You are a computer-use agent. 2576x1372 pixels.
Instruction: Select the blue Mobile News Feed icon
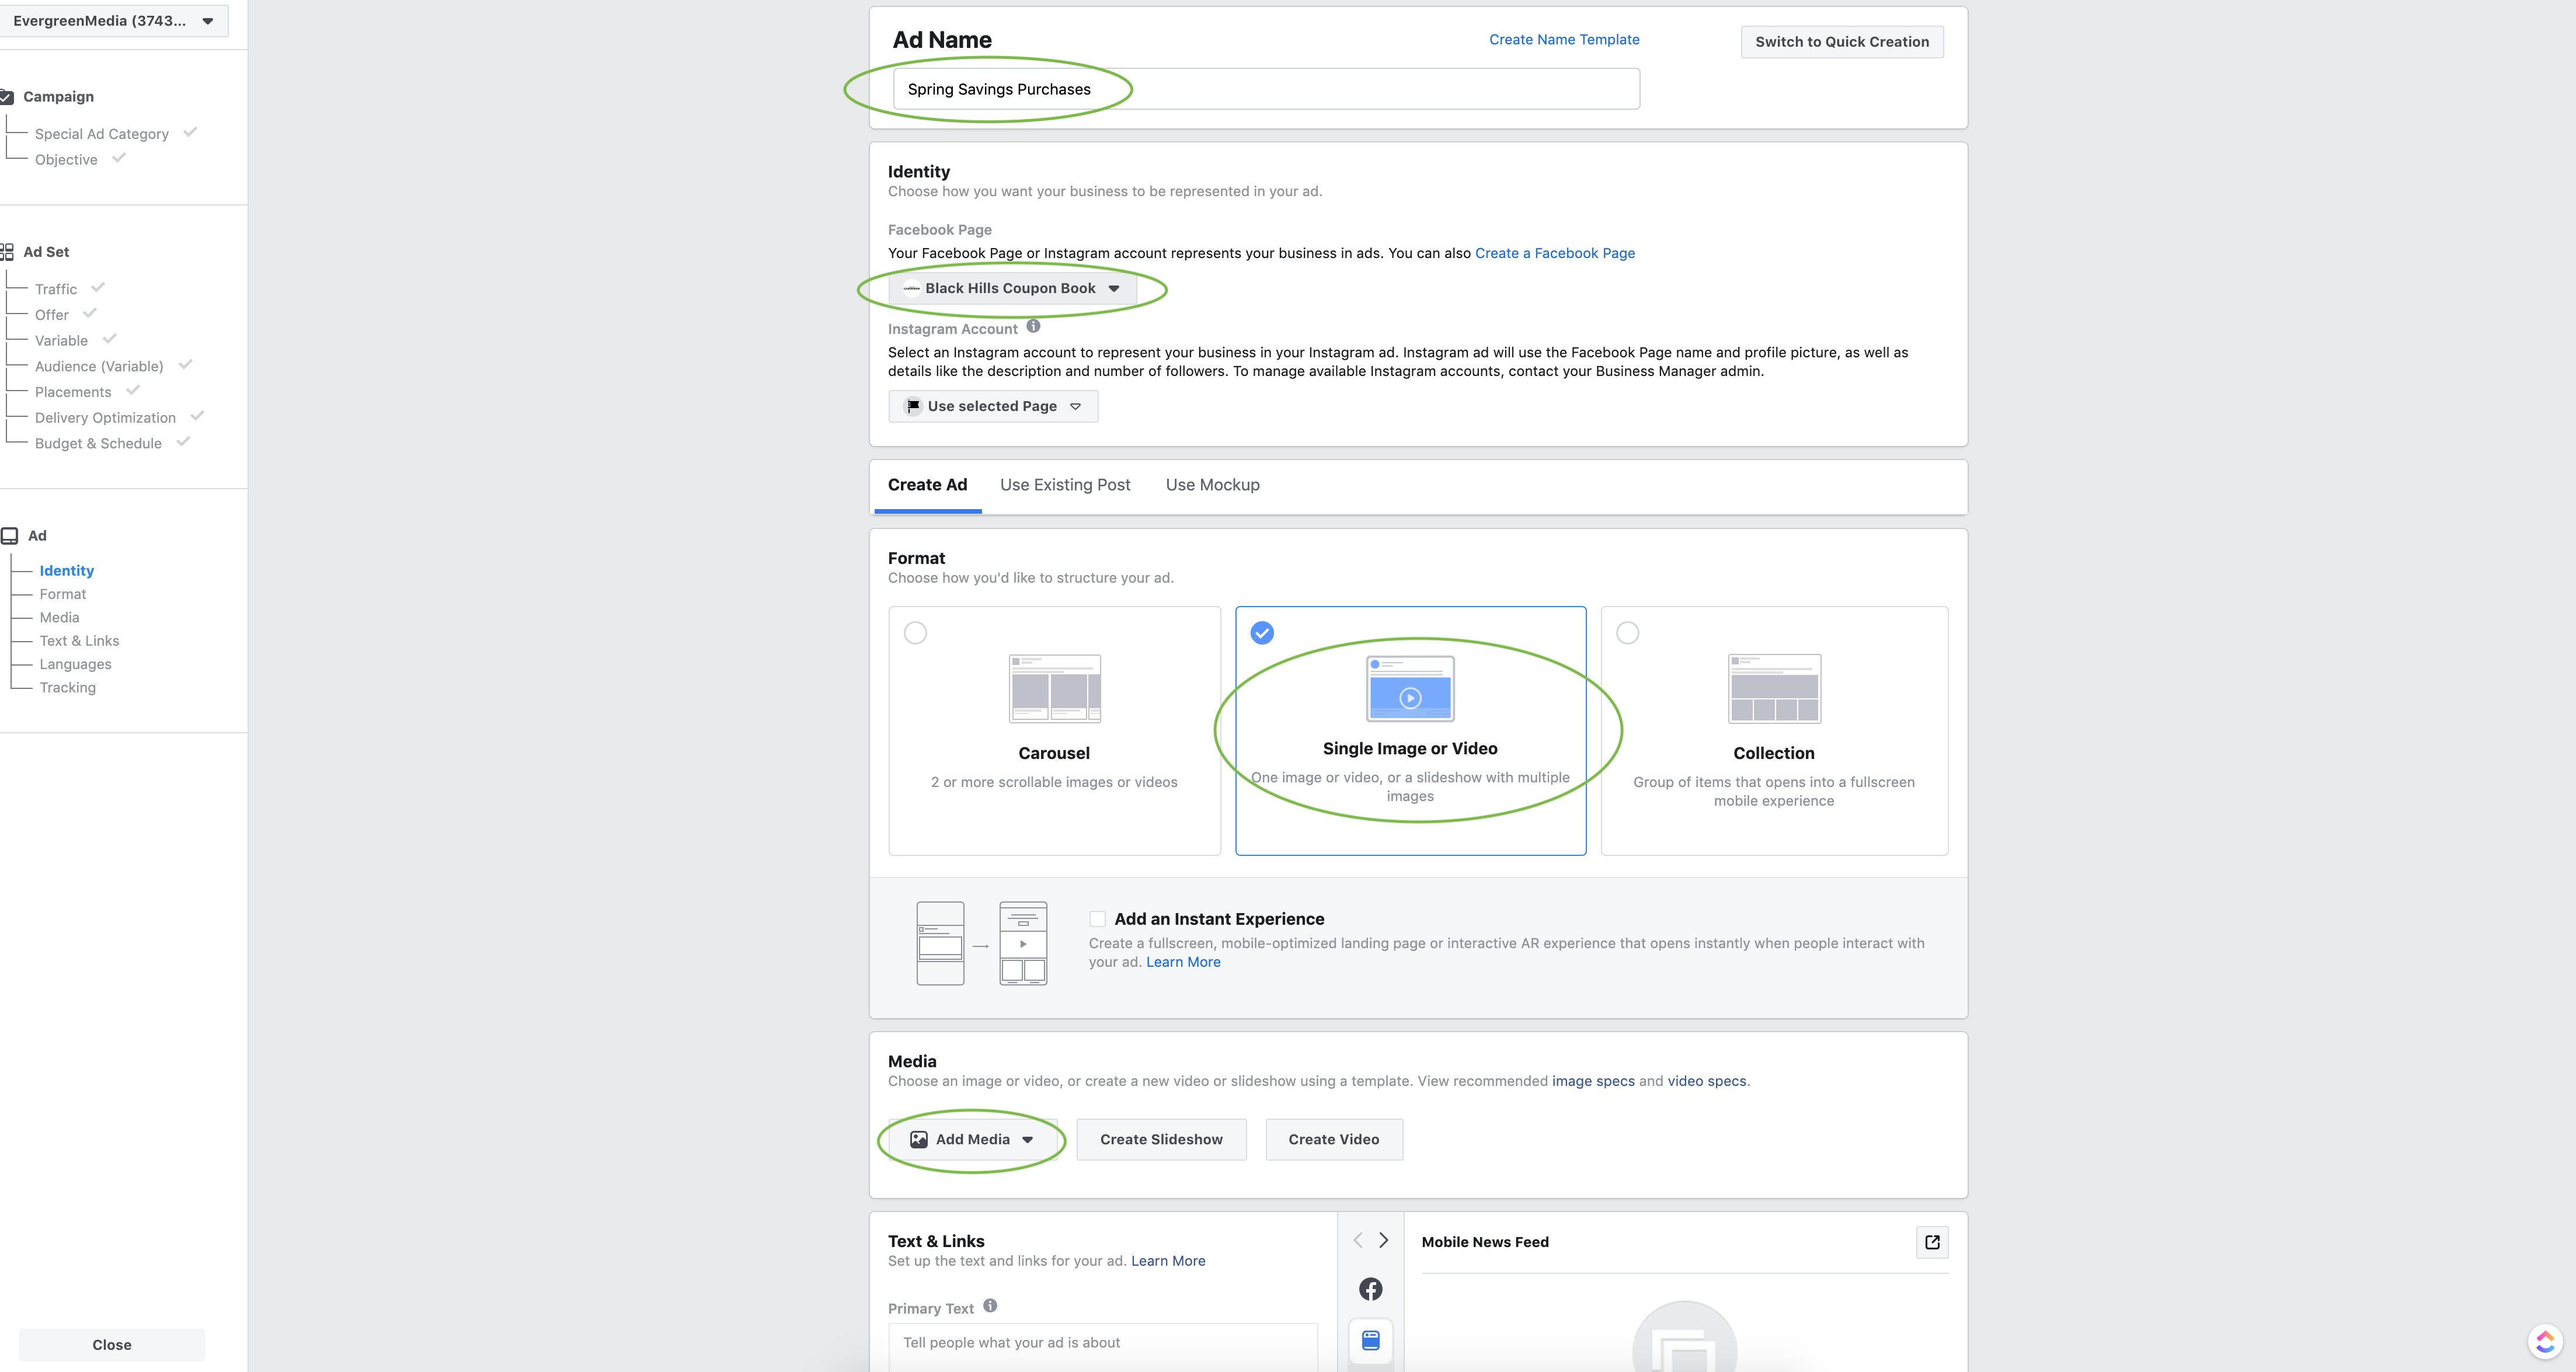[x=1371, y=1341]
